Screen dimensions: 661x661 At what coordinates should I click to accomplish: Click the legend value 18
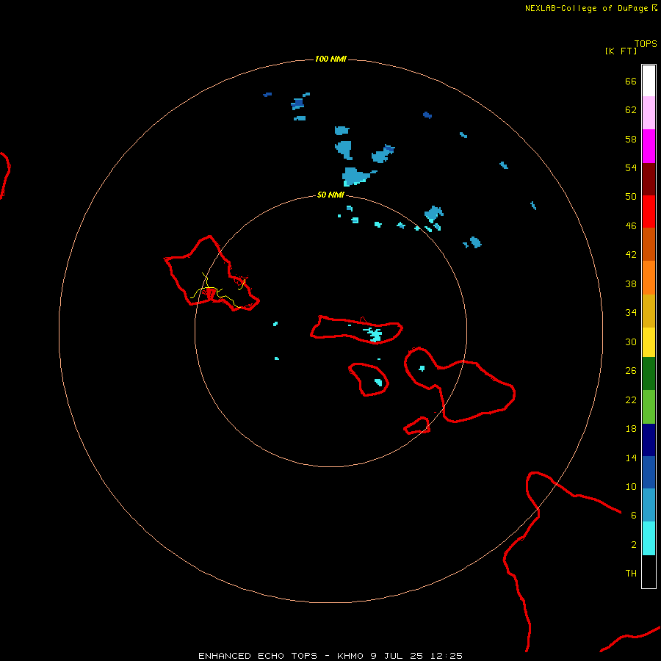[631, 429]
